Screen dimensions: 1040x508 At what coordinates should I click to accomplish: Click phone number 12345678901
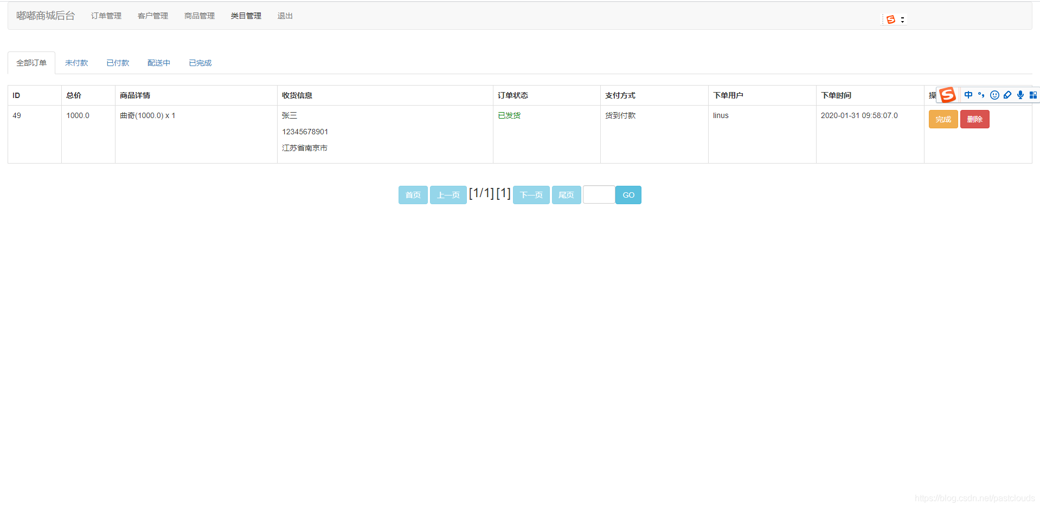pos(305,132)
